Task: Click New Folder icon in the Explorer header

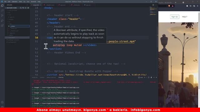Action: coord(23,8)
